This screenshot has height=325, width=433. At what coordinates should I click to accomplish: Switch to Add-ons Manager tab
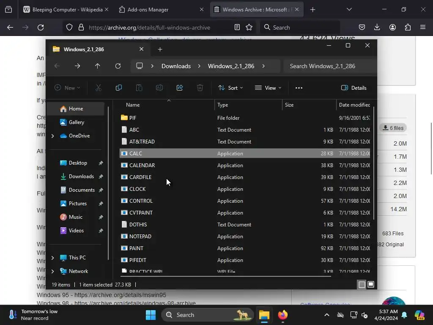[x=161, y=9]
